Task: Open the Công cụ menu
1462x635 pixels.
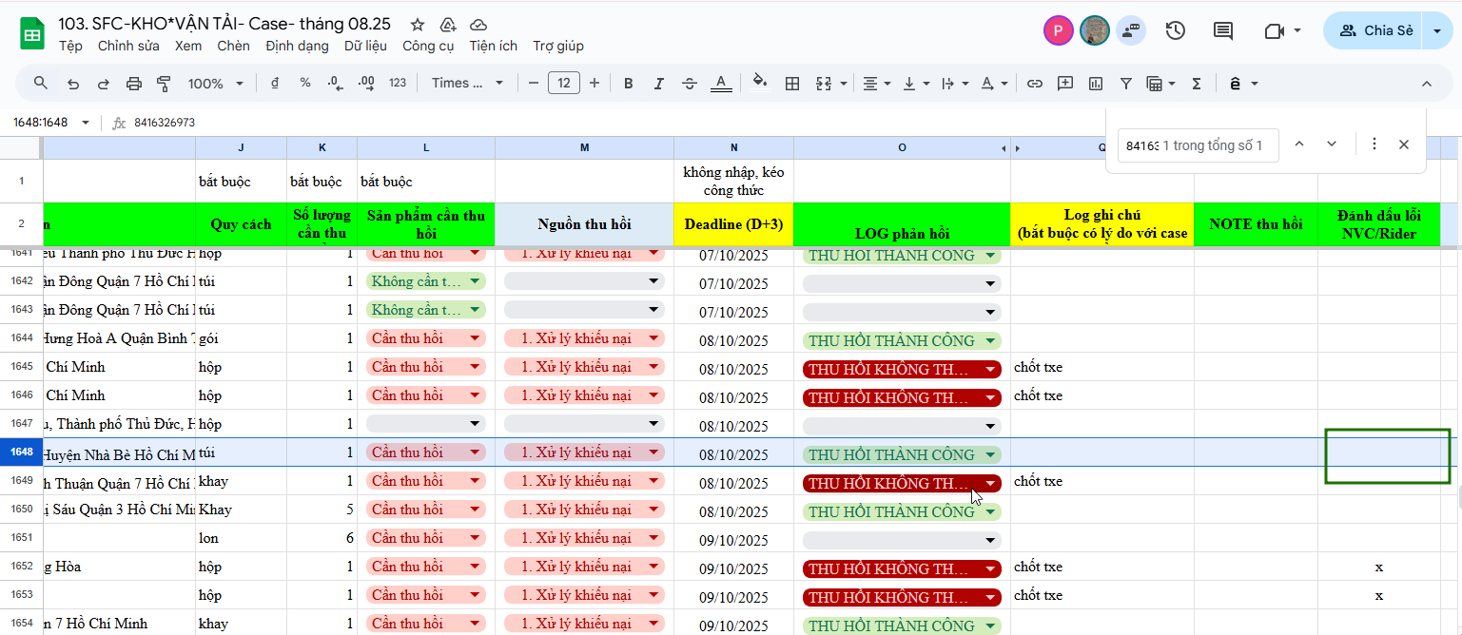Action: pos(428,46)
